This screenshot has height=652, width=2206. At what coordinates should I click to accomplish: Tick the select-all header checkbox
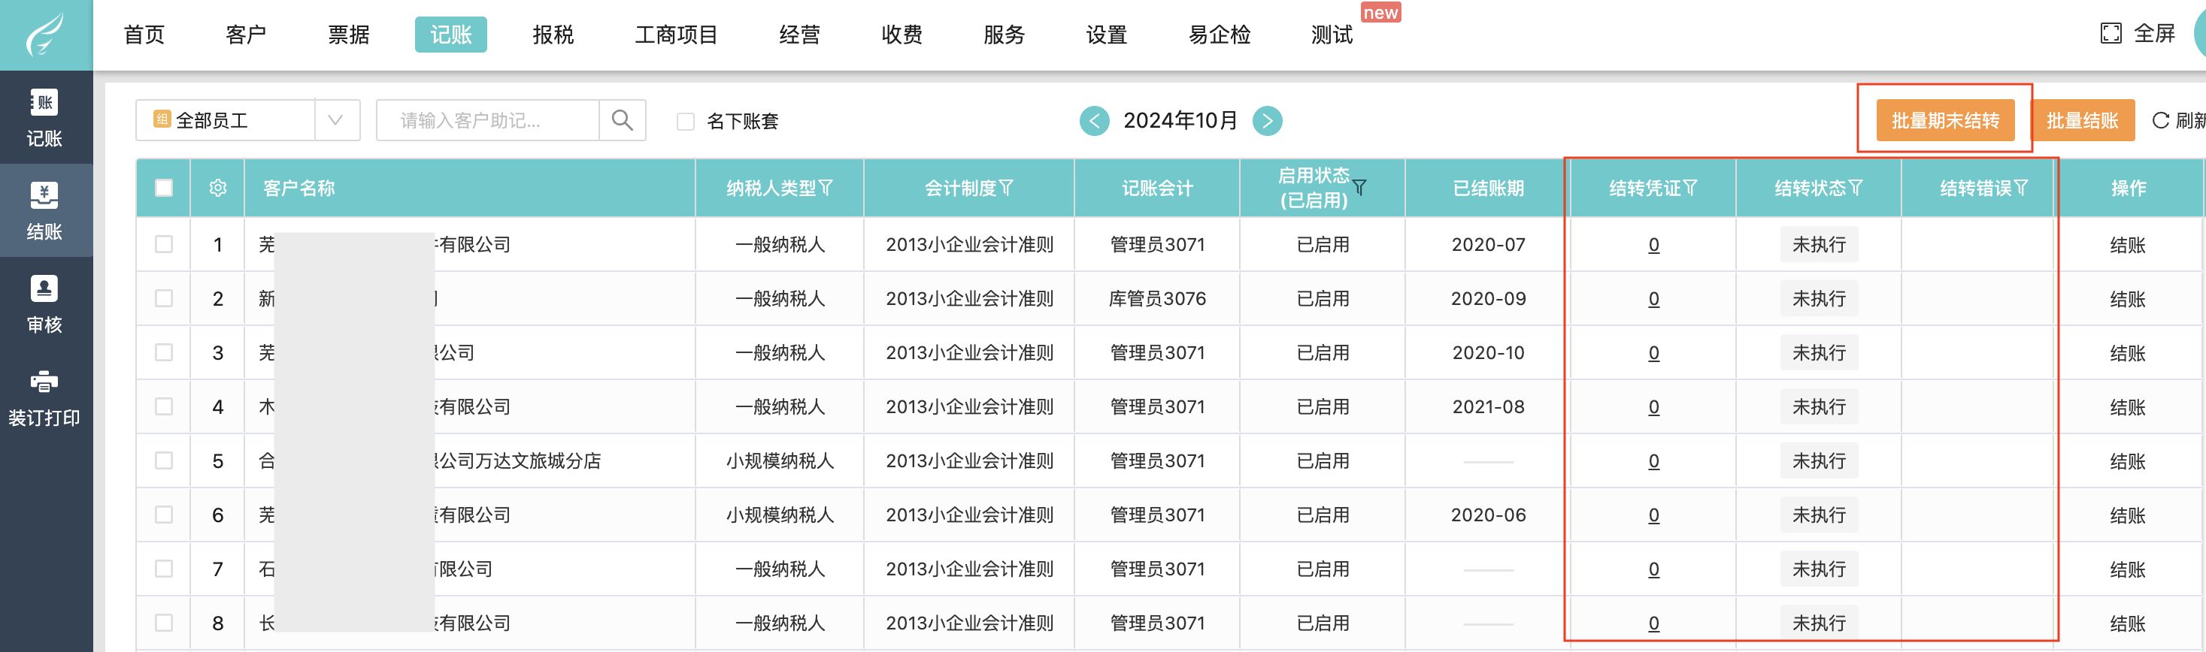164,189
